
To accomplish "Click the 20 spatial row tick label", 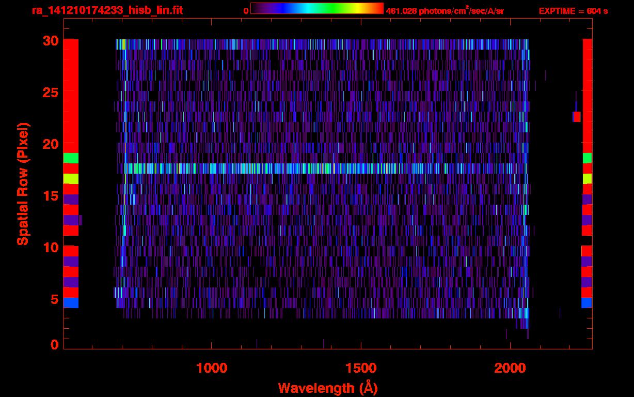I will (x=51, y=144).
